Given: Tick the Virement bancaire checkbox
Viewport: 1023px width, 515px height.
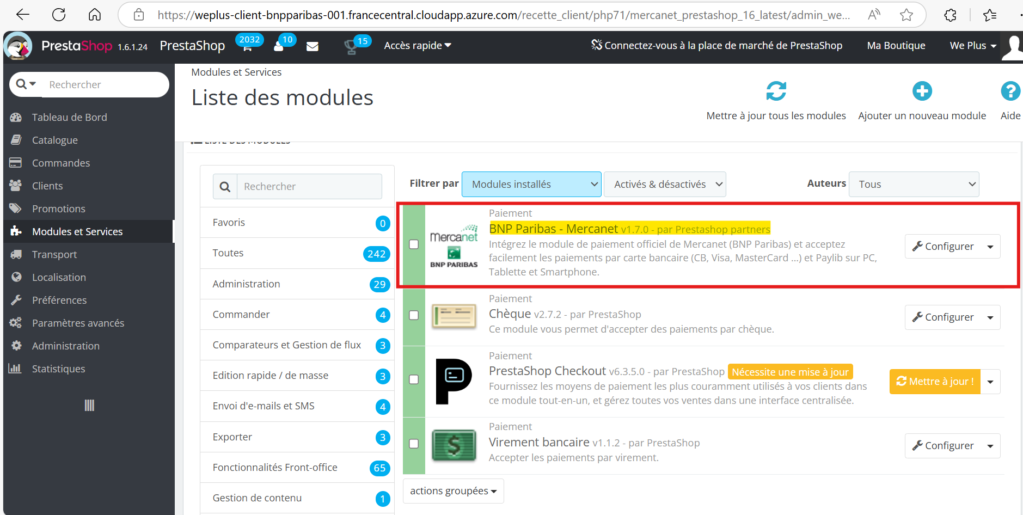Looking at the screenshot, I should [x=414, y=444].
